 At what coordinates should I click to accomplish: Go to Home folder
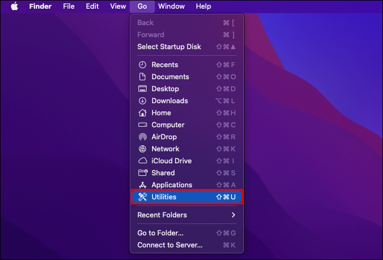point(187,113)
